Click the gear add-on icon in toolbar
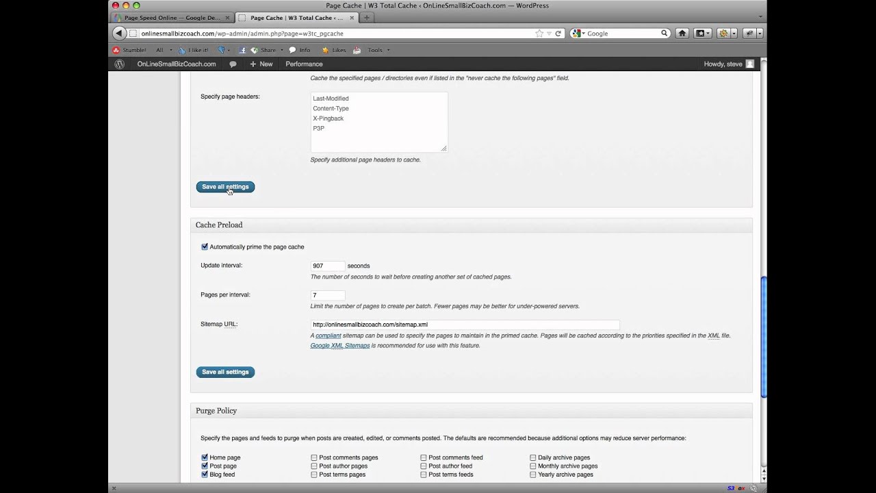 [x=724, y=33]
